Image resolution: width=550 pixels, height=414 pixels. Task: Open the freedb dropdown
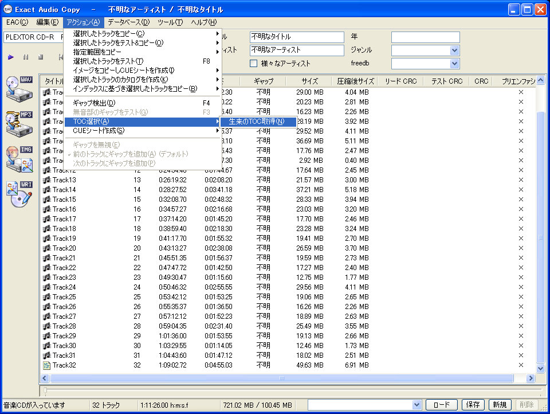tap(454, 63)
